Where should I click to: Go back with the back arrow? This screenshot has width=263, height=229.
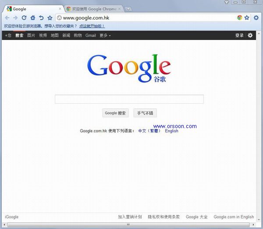[7, 18]
